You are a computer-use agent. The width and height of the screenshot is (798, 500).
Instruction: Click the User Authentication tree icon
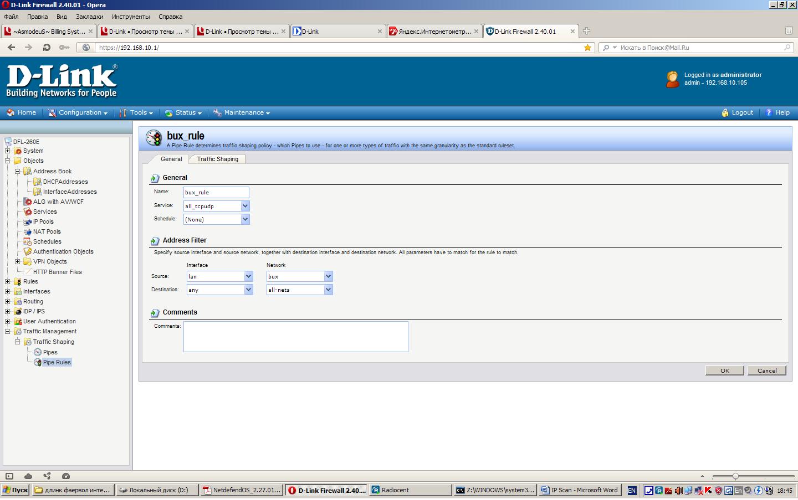18,321
